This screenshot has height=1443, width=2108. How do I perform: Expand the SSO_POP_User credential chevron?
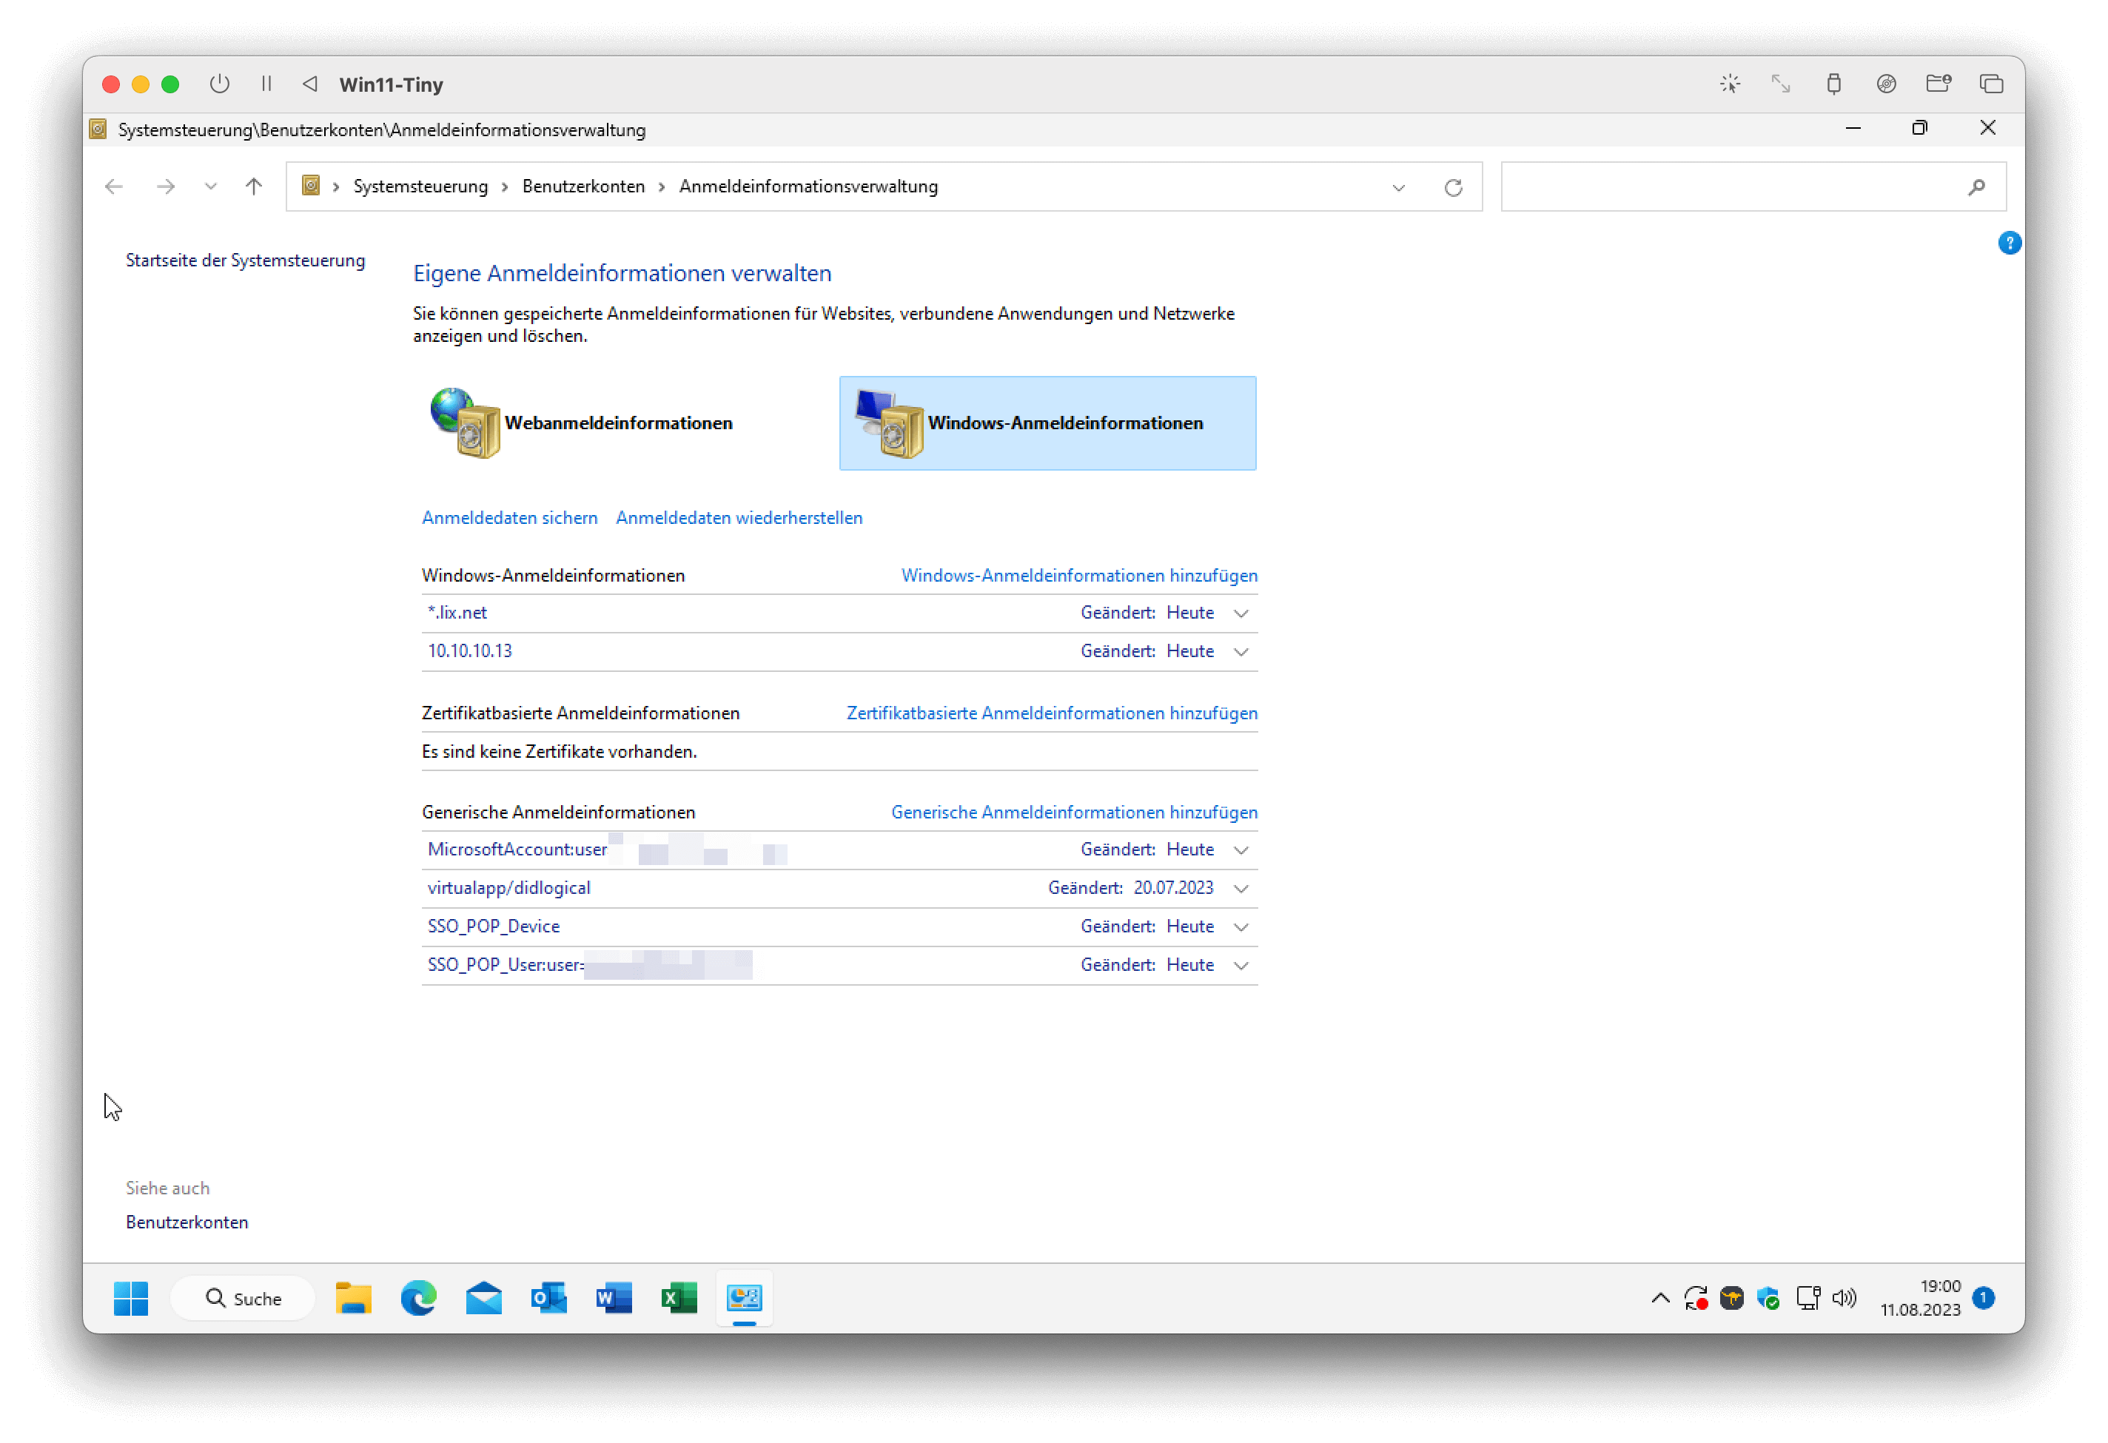1242,965
